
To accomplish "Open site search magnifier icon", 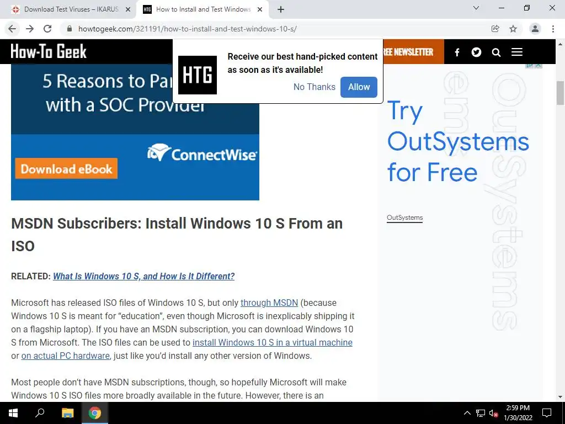I will pyautogui.click(x=496, y=52).
